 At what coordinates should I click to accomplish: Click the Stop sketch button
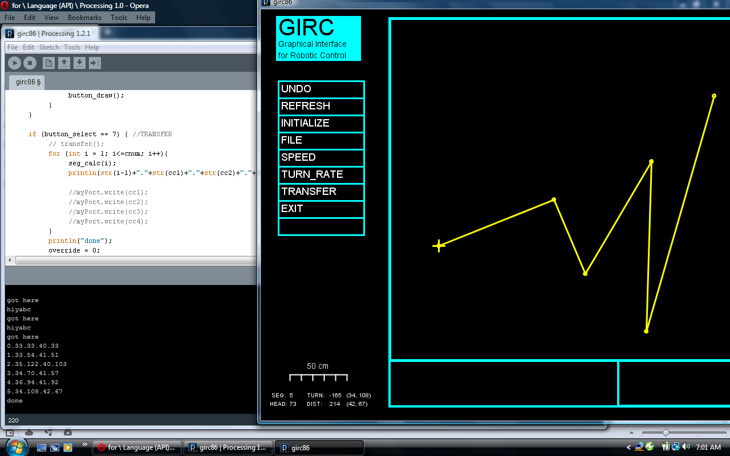30,63
